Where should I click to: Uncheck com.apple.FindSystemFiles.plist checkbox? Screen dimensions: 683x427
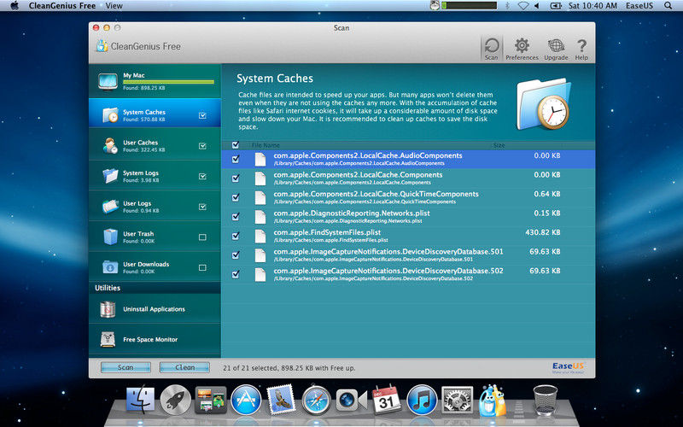click(236, 236)
